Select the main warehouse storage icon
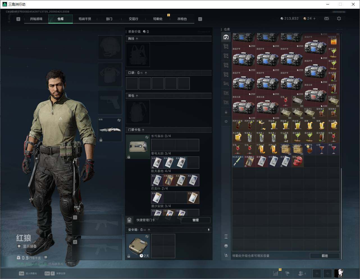The width and height of the screenshot is (360, 279). pyautogui.click(x=226, y=37)
